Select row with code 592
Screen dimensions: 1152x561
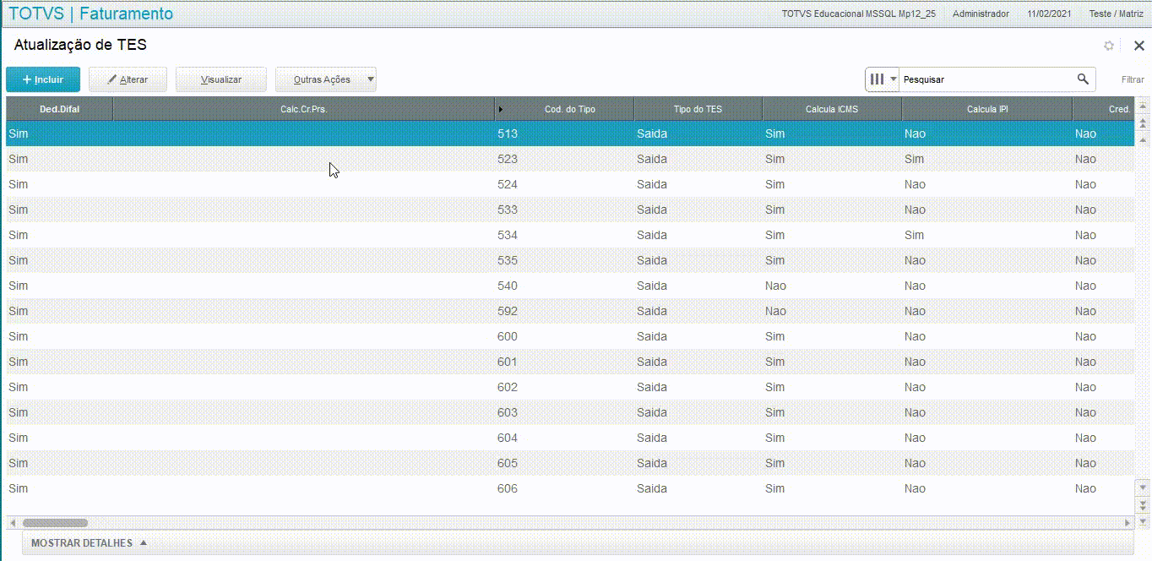pos(570,311)
